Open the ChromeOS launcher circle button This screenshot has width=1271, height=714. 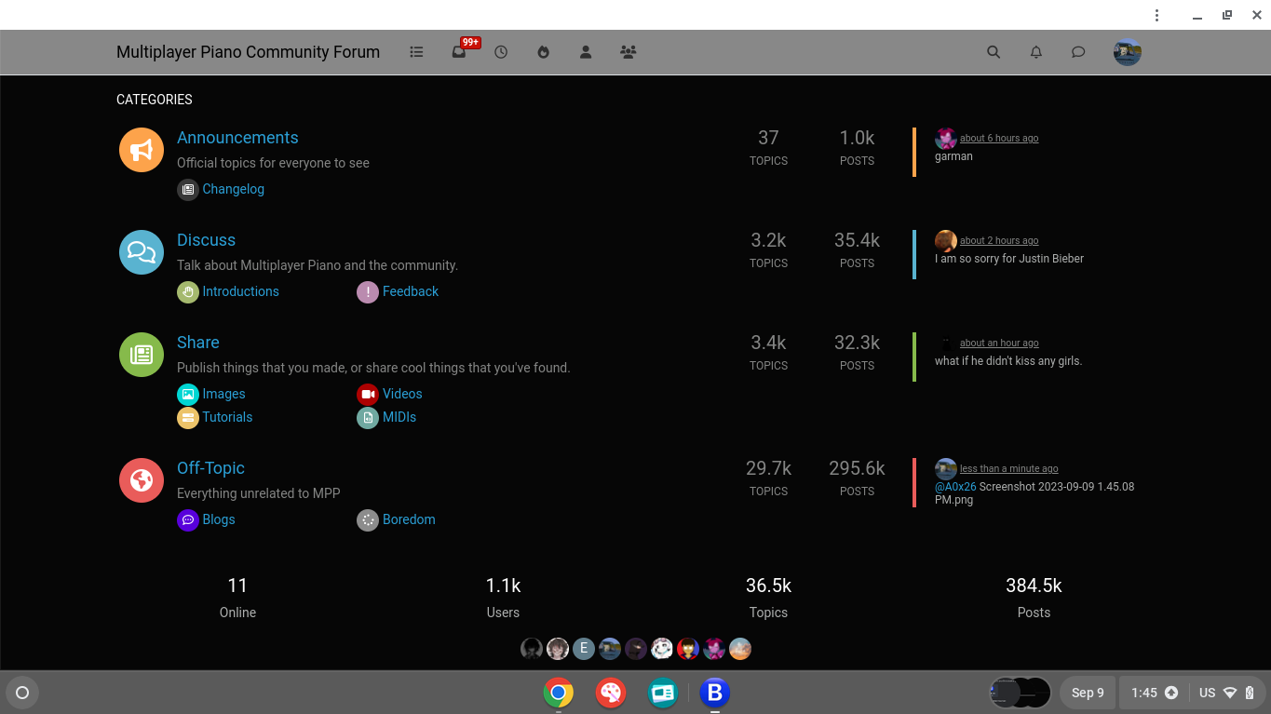click(22, 693)
